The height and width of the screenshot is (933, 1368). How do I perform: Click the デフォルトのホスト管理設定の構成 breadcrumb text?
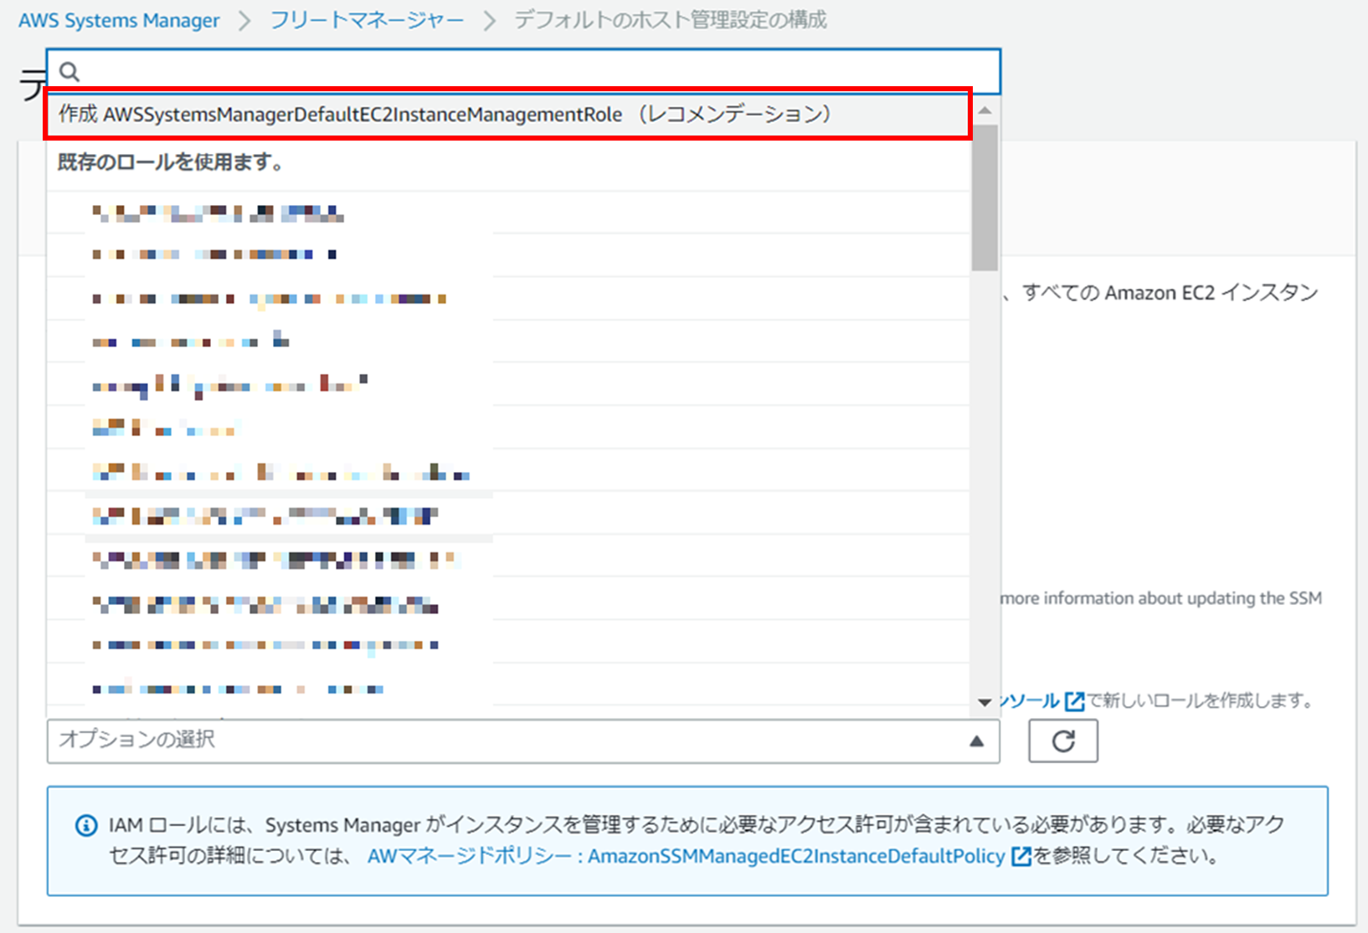click(670, 20)
